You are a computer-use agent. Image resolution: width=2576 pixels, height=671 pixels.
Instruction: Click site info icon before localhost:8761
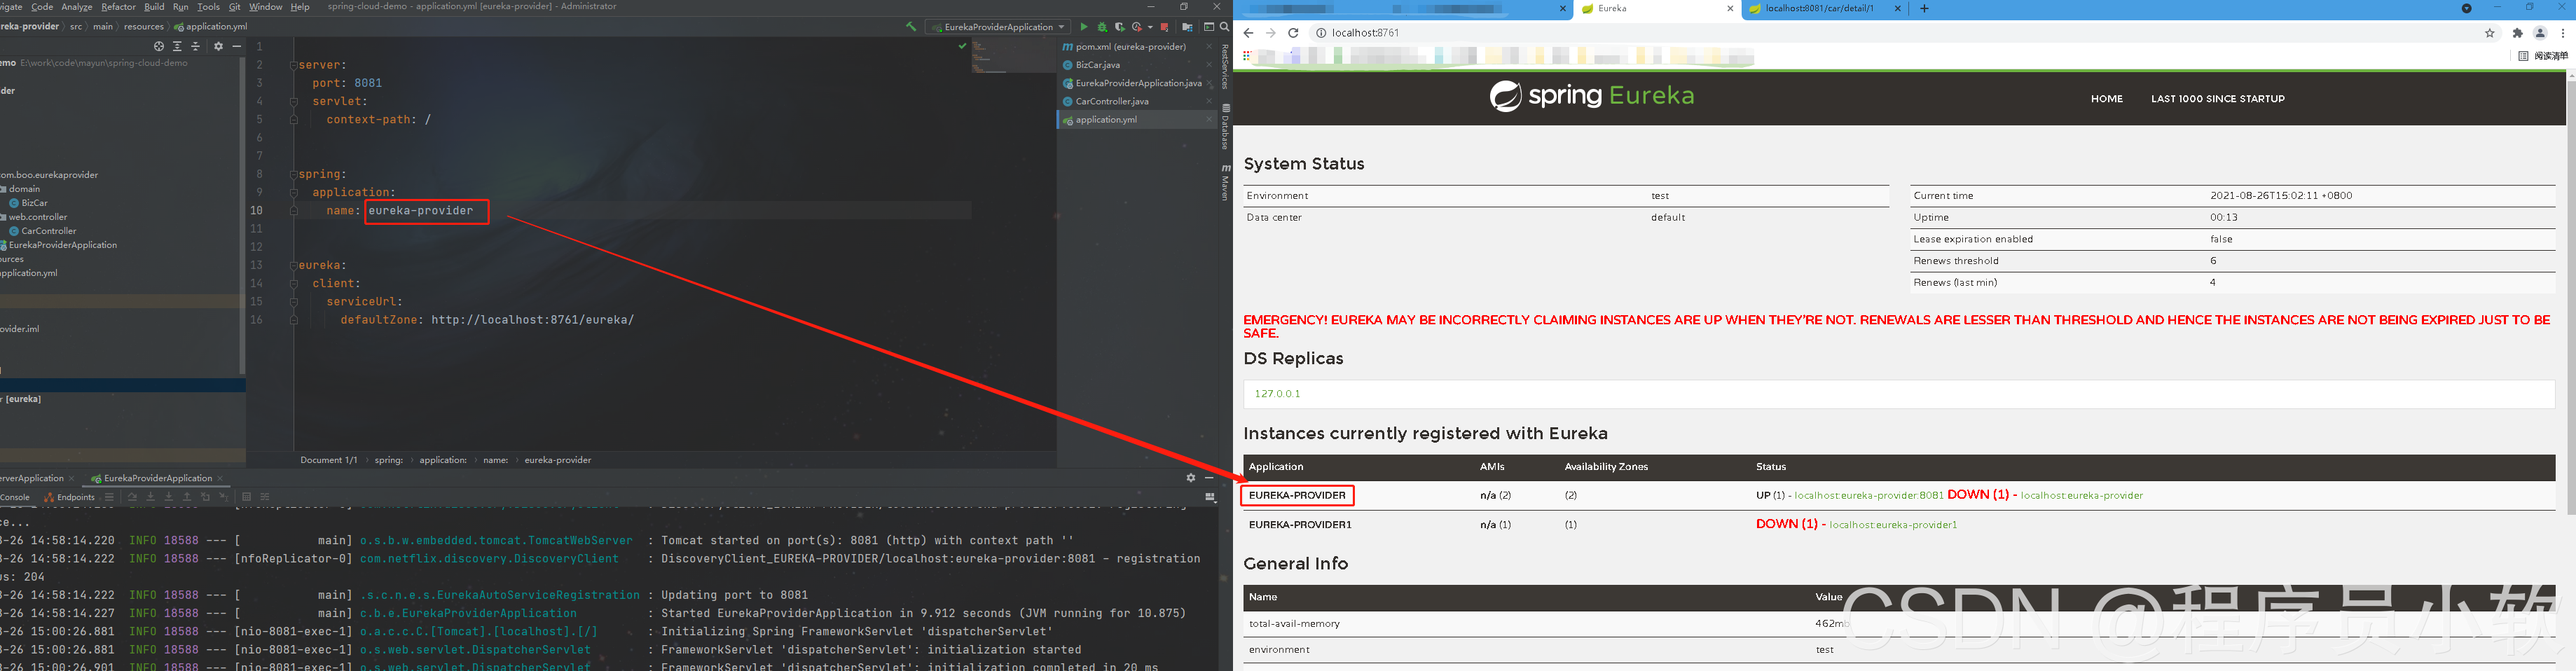[x=1321, y=33]
